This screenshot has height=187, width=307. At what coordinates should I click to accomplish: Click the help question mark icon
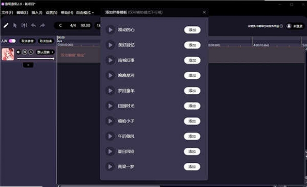pyautogui.click(x=281, y=26)
